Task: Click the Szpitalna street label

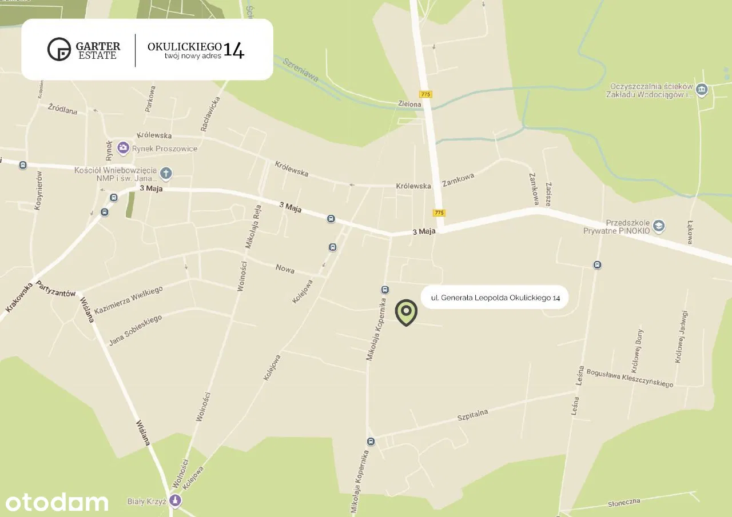Action: 473,415
